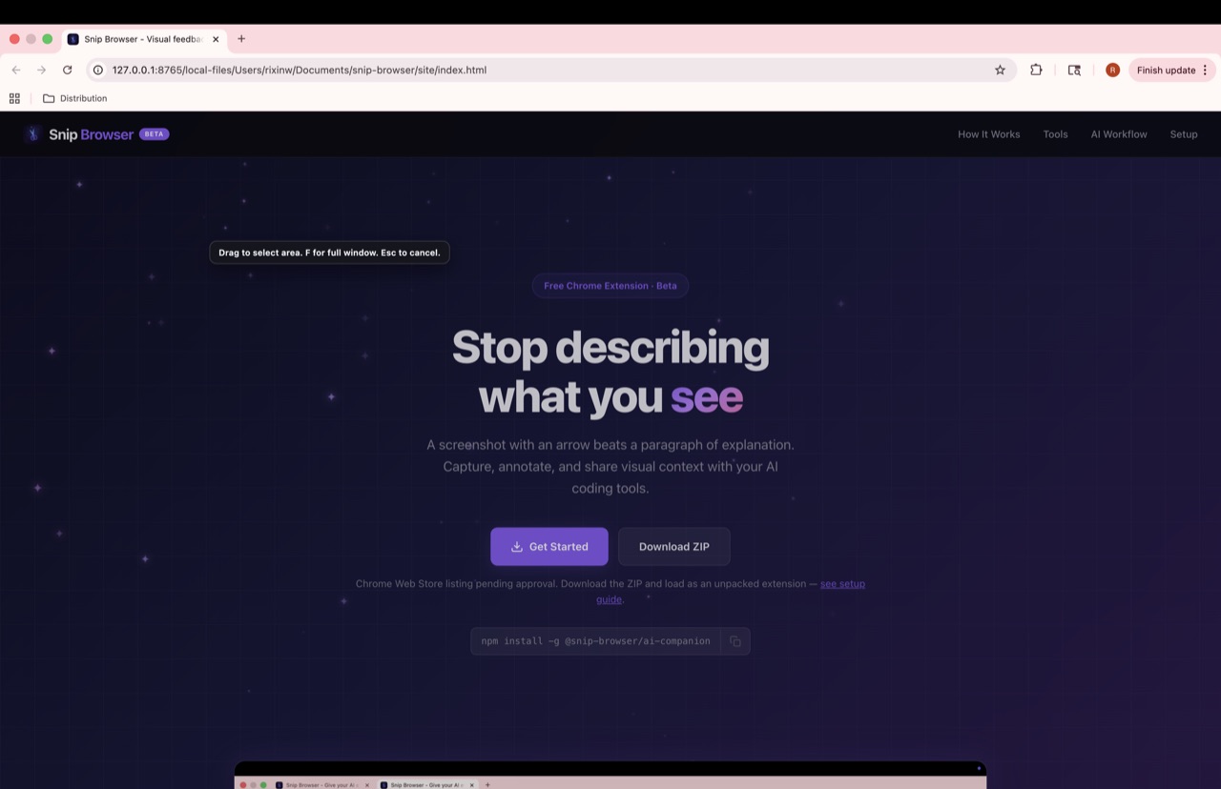
Task: Open the Tools nav link
Action: click(x=1055, y=134)
